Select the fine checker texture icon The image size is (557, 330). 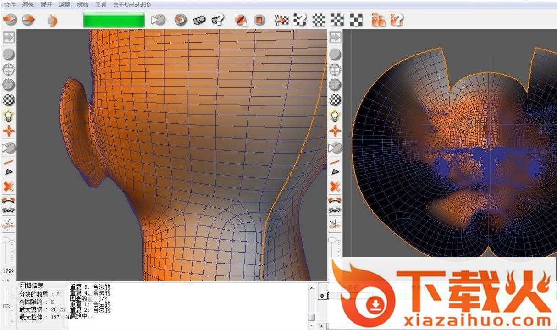click(319, 20)
